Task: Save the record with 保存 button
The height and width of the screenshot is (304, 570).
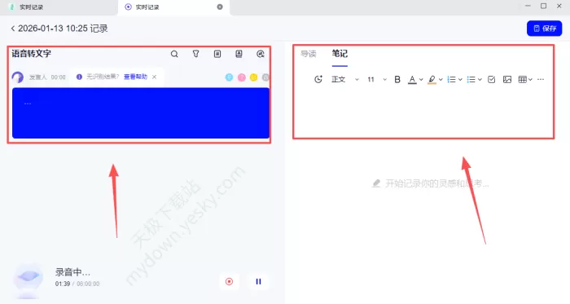Action: (x=544, y=29)
